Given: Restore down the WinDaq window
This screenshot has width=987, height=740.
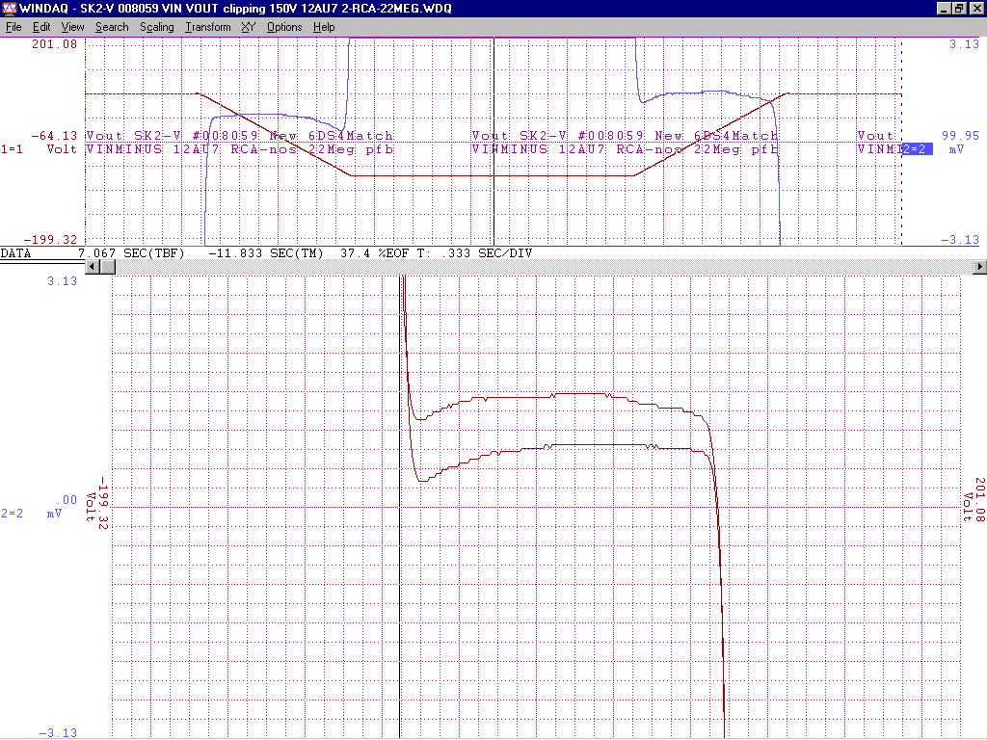Looking at the screenshot, I should coord(959,9).
